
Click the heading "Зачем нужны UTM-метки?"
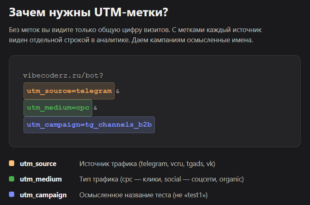(x=89, y=12)
